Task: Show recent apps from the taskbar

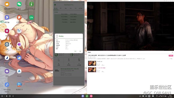Action: (7, 96)
